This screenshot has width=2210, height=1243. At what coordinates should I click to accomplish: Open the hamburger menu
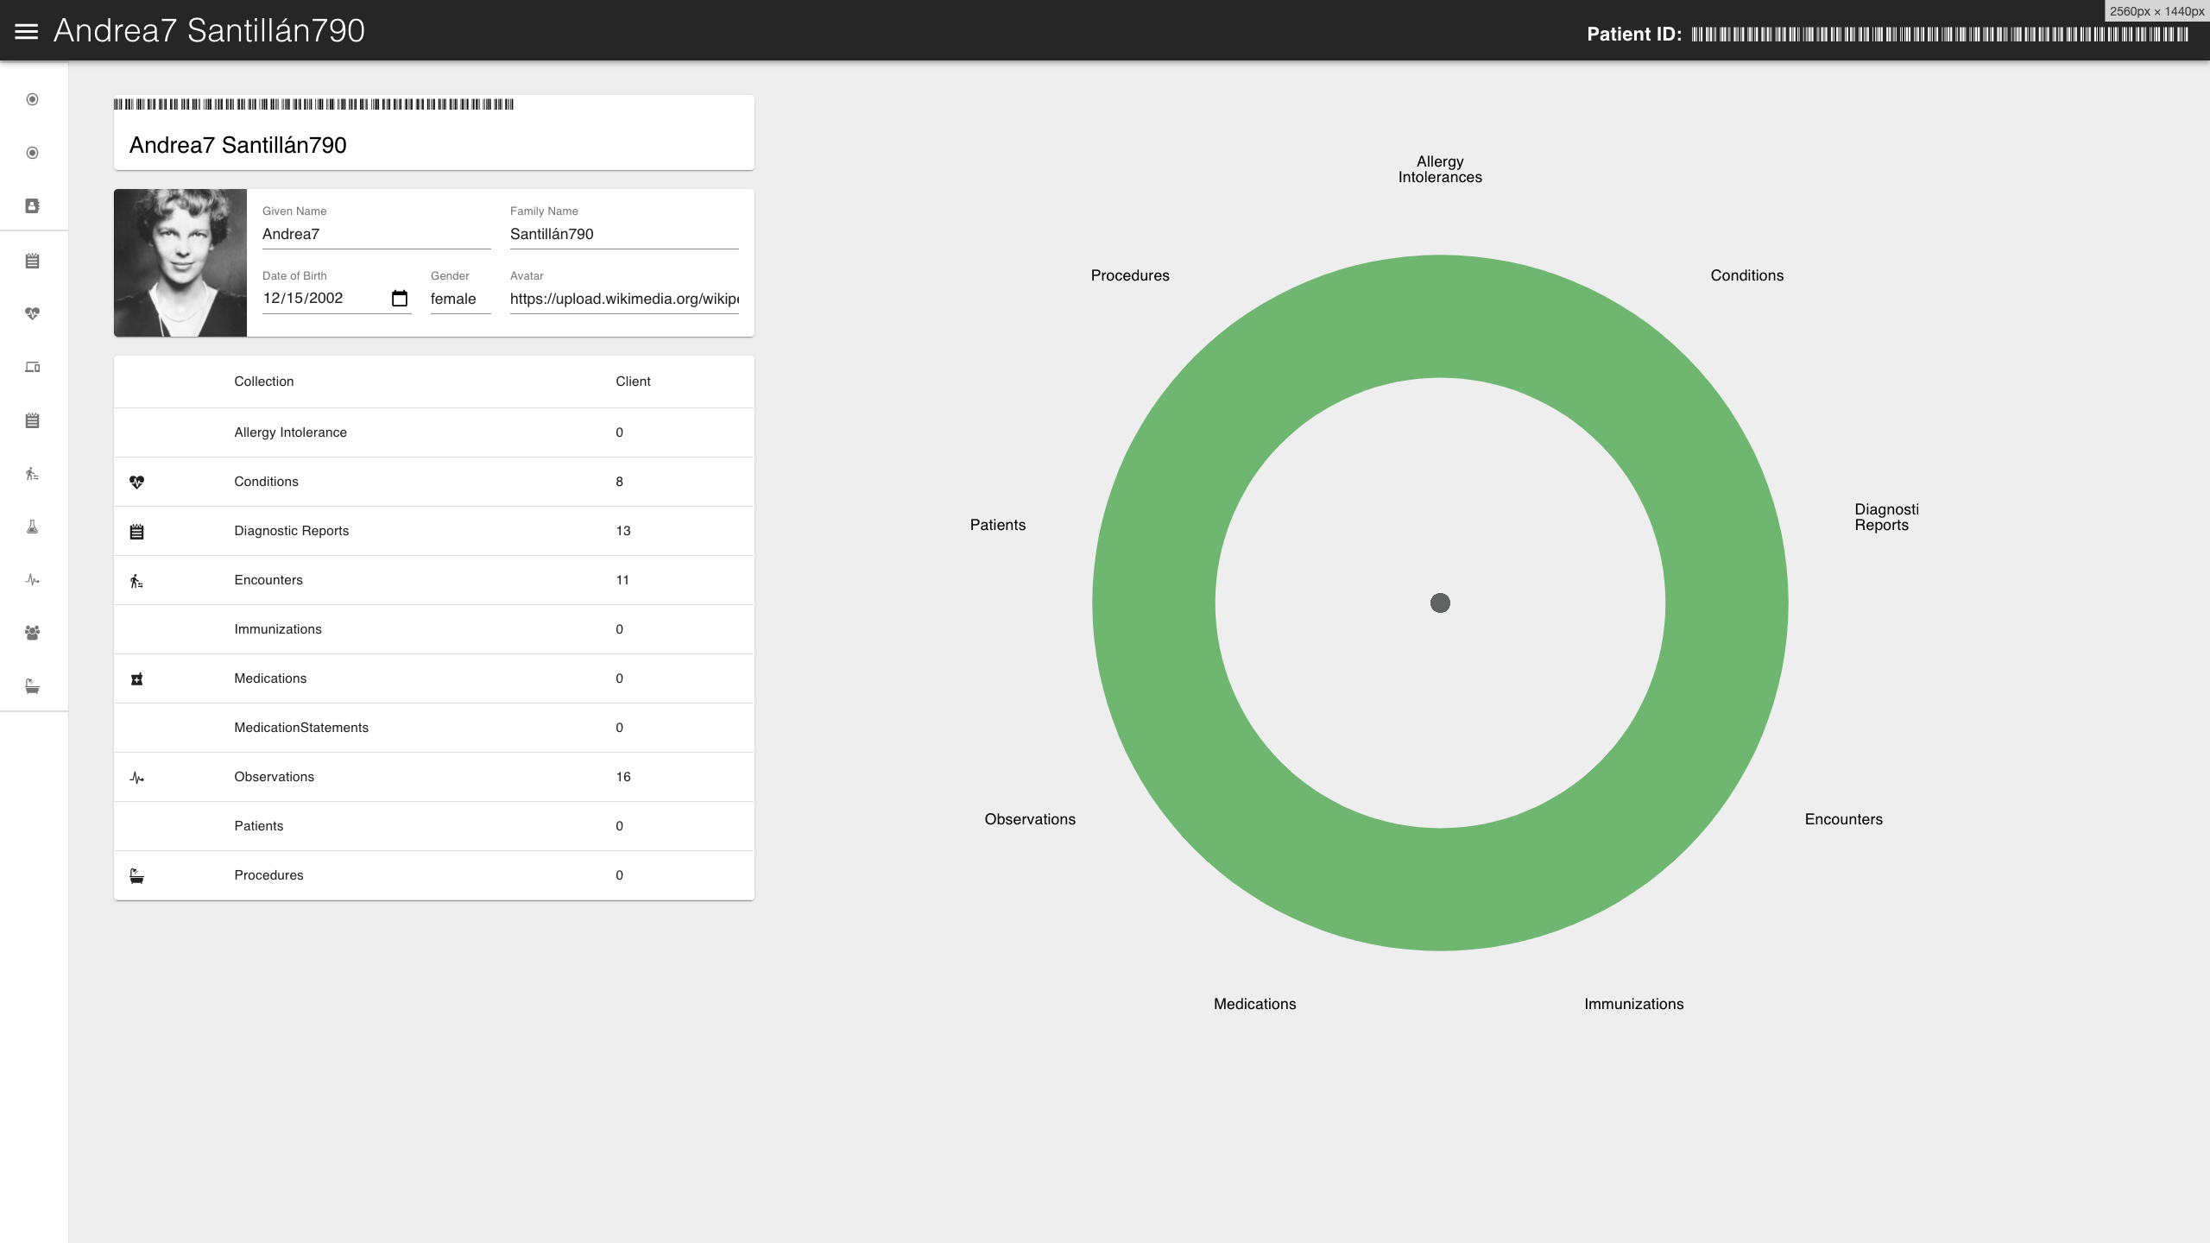[x=27, y=31]
